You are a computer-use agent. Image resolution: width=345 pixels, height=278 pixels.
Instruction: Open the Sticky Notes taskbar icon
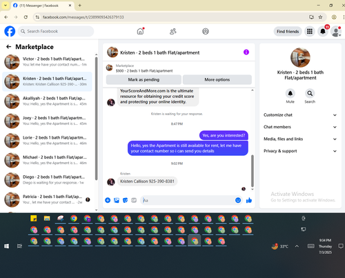pos(34,219)
